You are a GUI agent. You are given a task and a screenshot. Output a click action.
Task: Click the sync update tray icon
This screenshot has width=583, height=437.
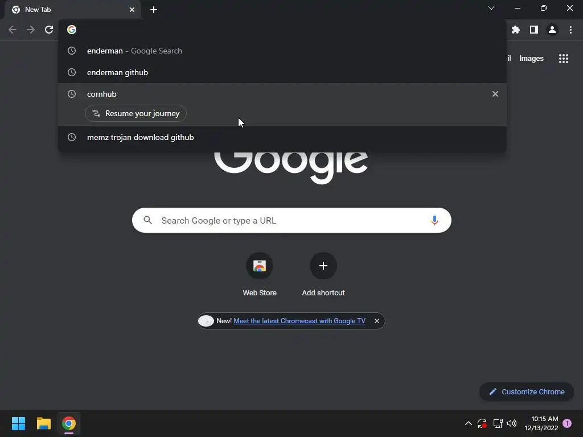click(x=482, y=423)
